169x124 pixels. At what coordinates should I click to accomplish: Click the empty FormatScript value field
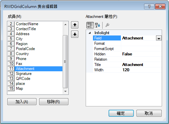pyautogui.click(x=141, y=49)
